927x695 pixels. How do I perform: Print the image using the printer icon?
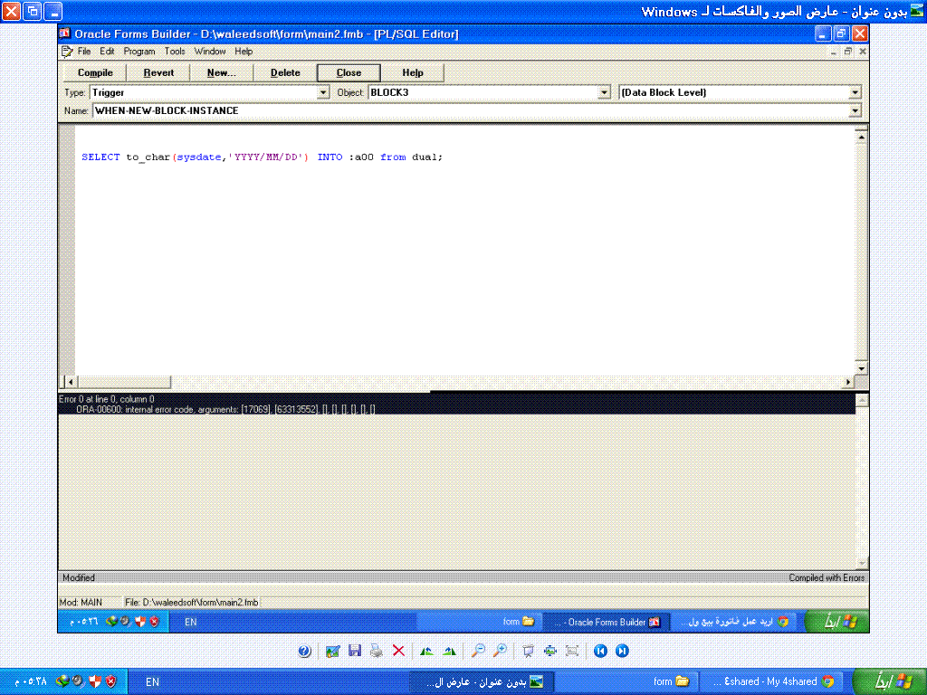[376, 651]
